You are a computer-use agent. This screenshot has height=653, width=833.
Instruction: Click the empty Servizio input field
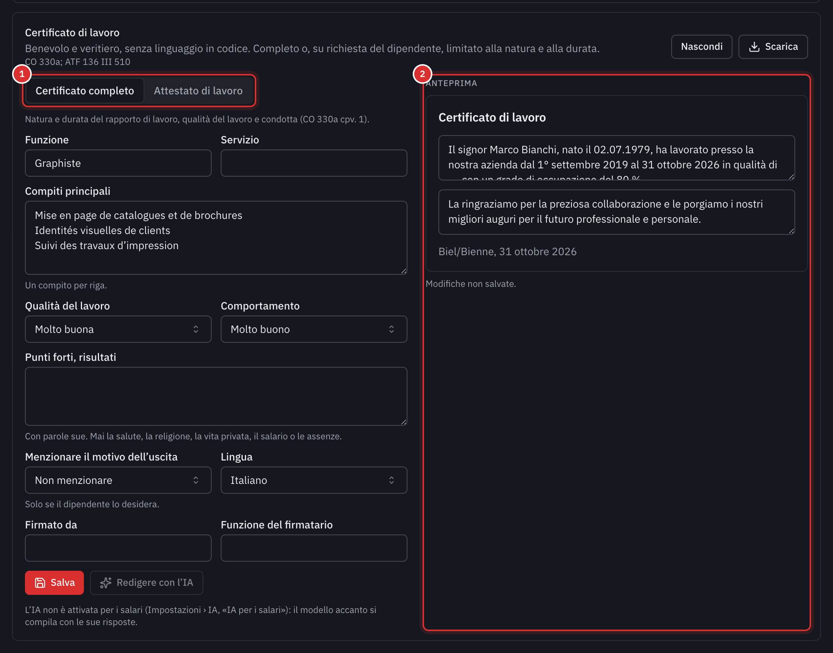coord(314,163)
